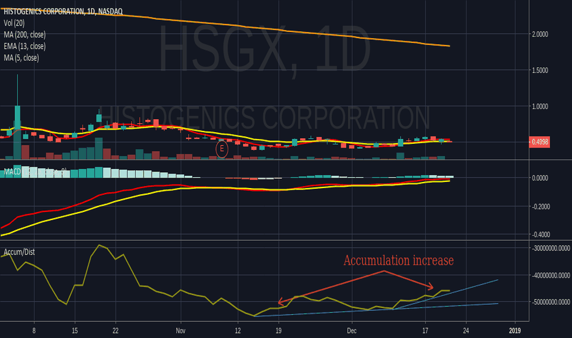
Task: Click the tall green candle with long upper wick
Action: tap(17, 117)
